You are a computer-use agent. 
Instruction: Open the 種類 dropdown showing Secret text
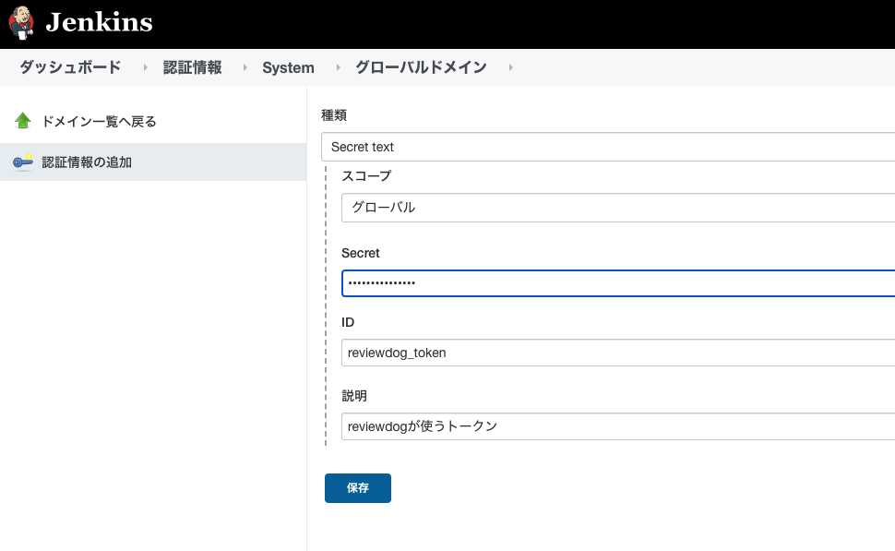tap(609, 147)
